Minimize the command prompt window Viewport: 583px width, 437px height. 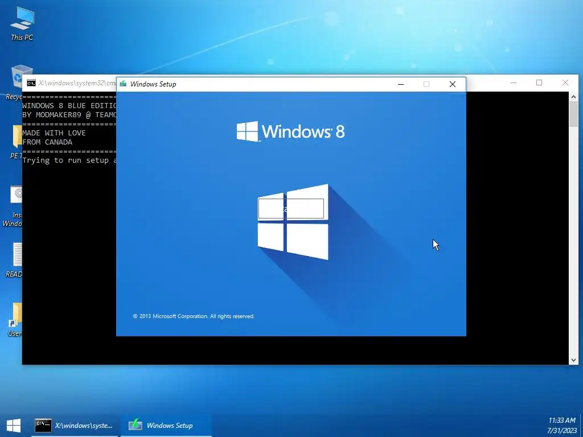pyautogui.click(x=514, y=83)
